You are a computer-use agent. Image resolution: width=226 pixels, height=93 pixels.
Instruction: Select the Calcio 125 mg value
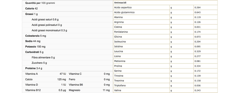coord(62,79)
